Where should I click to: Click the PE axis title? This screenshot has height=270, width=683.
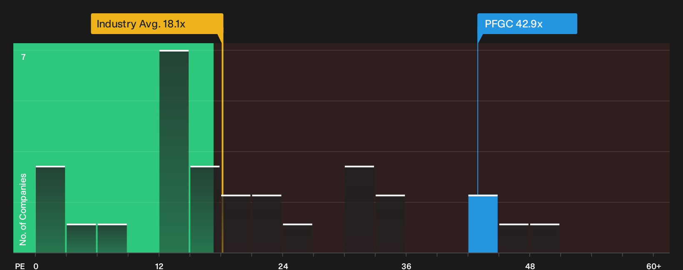[x=20, y=266]
